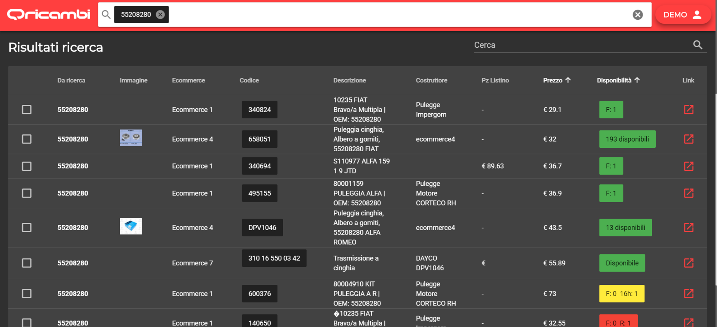Click code chip 340824
717x327 pixels.
click(x=260, y=109)
